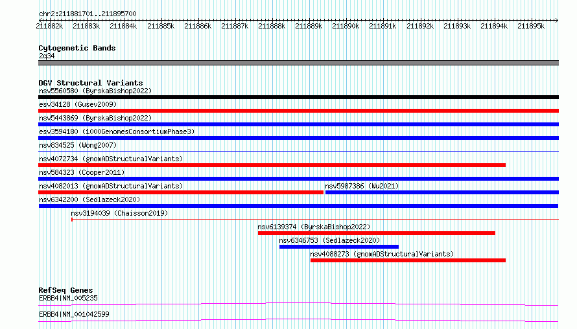Select the blue nsv6346753 variant bar
Viewport: 577px width, 329px height.
pyautogui.click(x=339, y=247)
